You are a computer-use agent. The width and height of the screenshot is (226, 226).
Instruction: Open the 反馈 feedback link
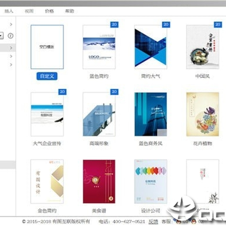coord(153,222)
